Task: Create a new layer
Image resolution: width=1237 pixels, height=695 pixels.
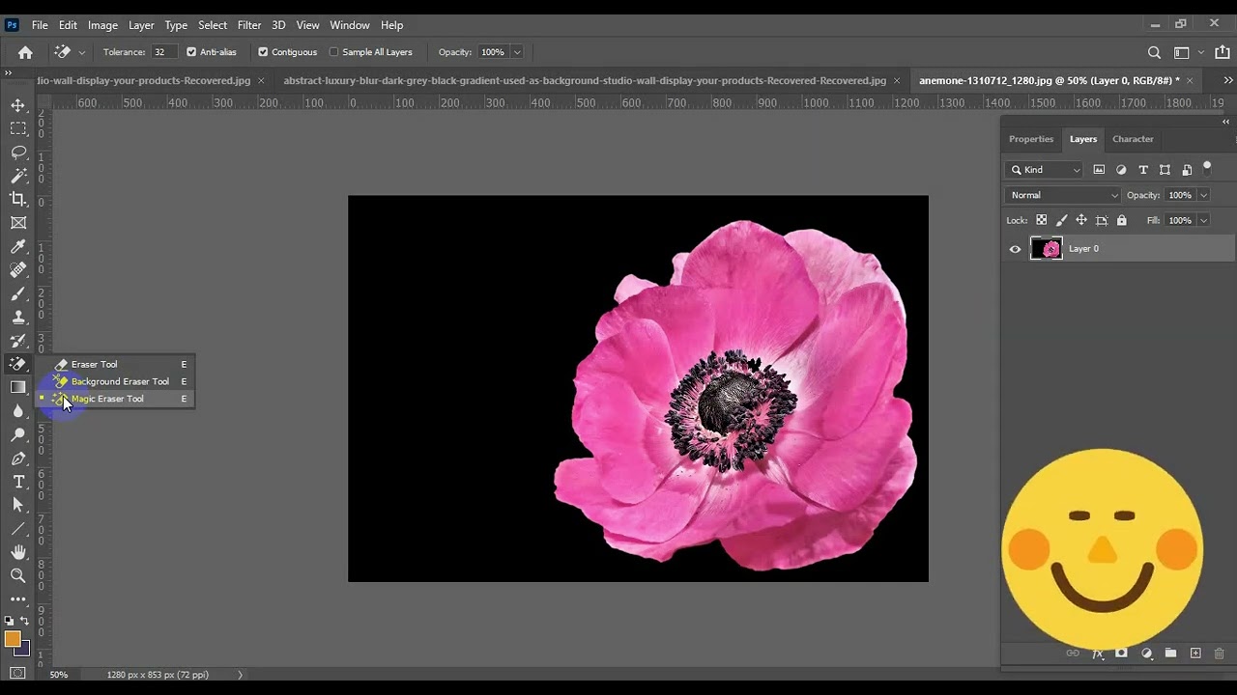Action: click(1195, 653)
